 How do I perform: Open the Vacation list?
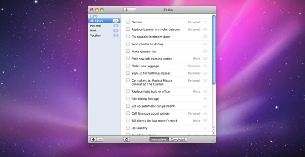pyautogui.click(x=96, y=35)
